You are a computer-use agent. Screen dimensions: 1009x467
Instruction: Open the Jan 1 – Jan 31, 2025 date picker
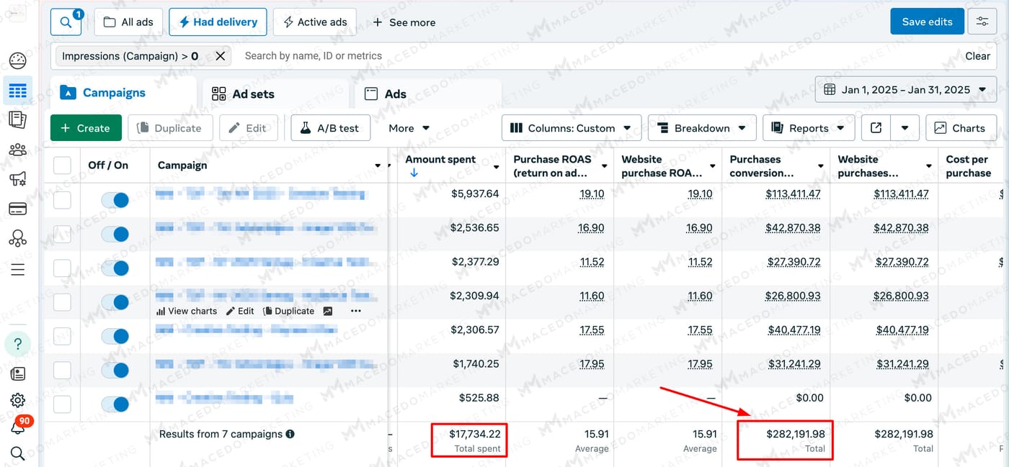coord(906,90)
